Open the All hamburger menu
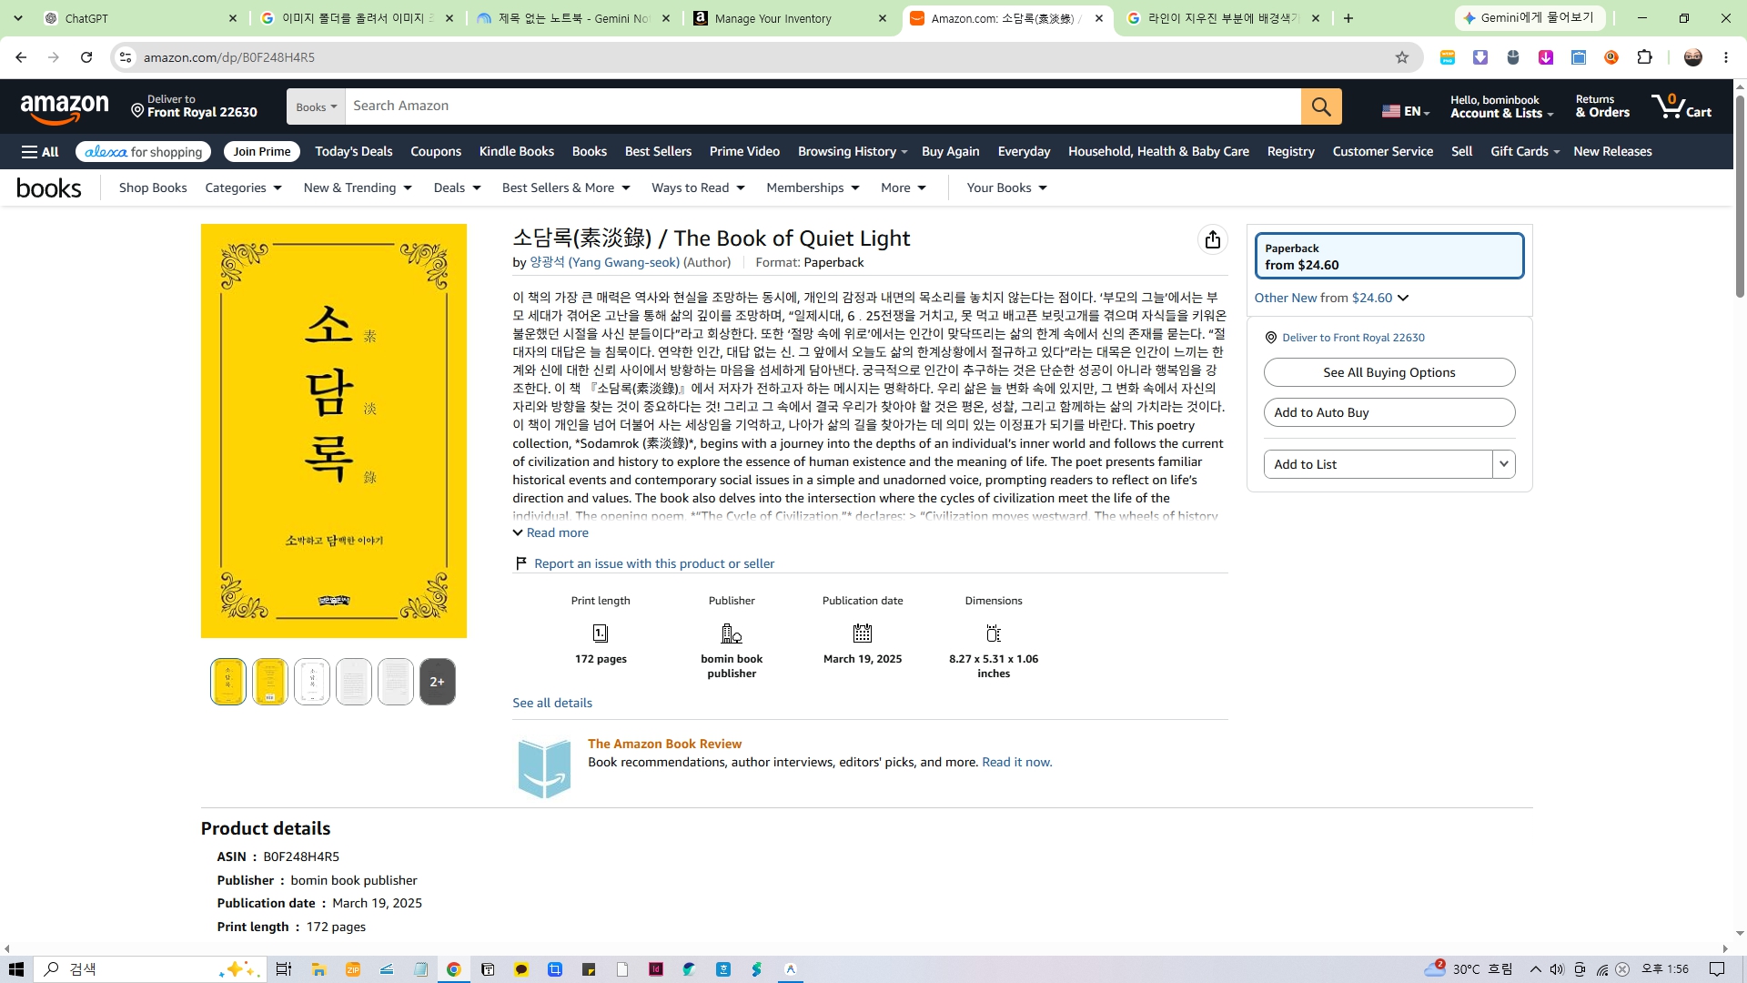 coord(40,152)
